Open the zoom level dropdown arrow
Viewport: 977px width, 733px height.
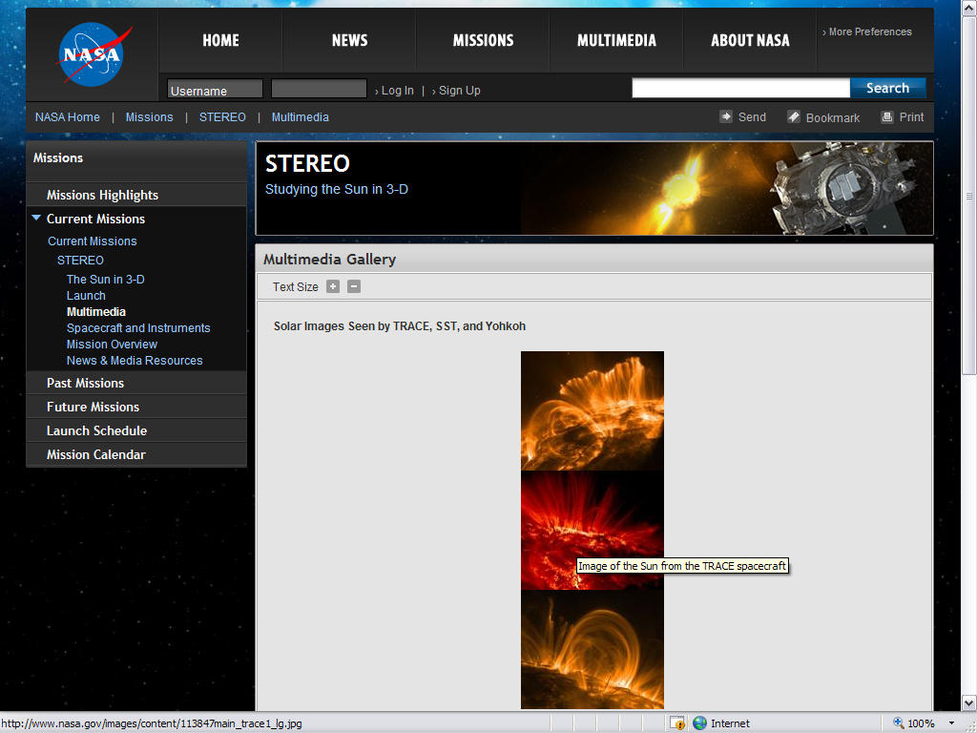[951, 723]
